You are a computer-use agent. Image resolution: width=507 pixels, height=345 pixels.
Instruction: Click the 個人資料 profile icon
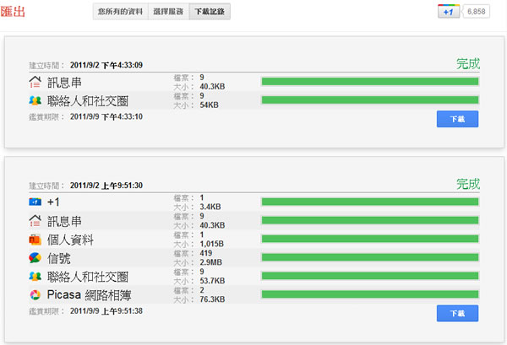click(35, 240)
